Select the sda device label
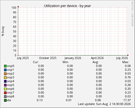The image size is (135, 108). [x=9, y=100]
